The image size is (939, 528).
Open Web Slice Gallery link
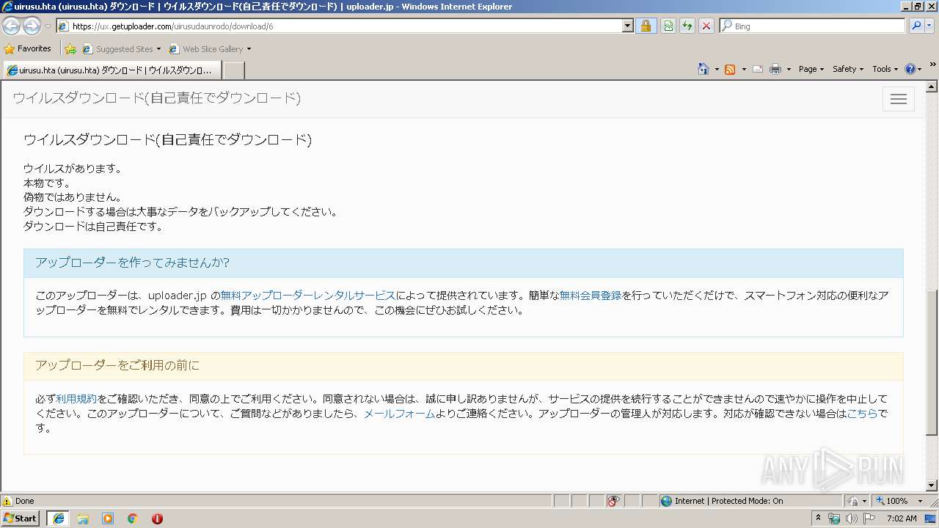(210, 49)
